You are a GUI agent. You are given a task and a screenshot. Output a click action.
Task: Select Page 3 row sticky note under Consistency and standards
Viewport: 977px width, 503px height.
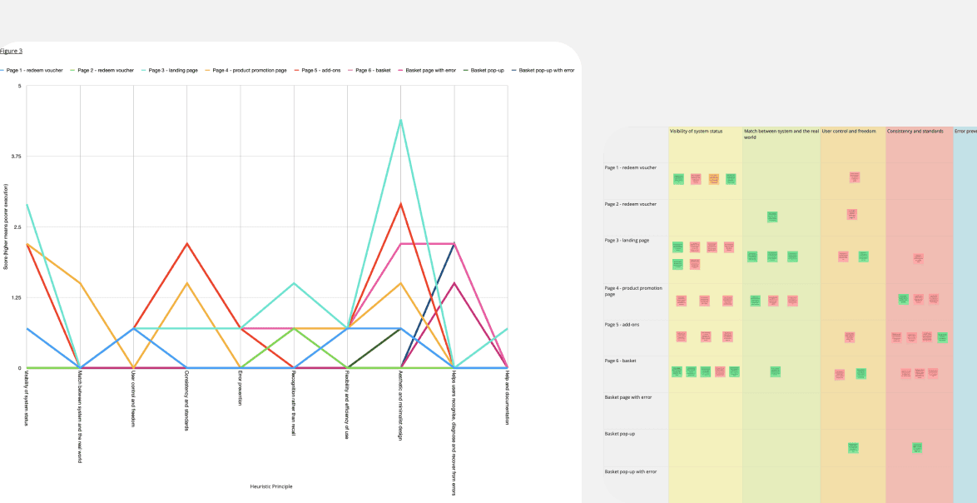[x=919, y=259]
